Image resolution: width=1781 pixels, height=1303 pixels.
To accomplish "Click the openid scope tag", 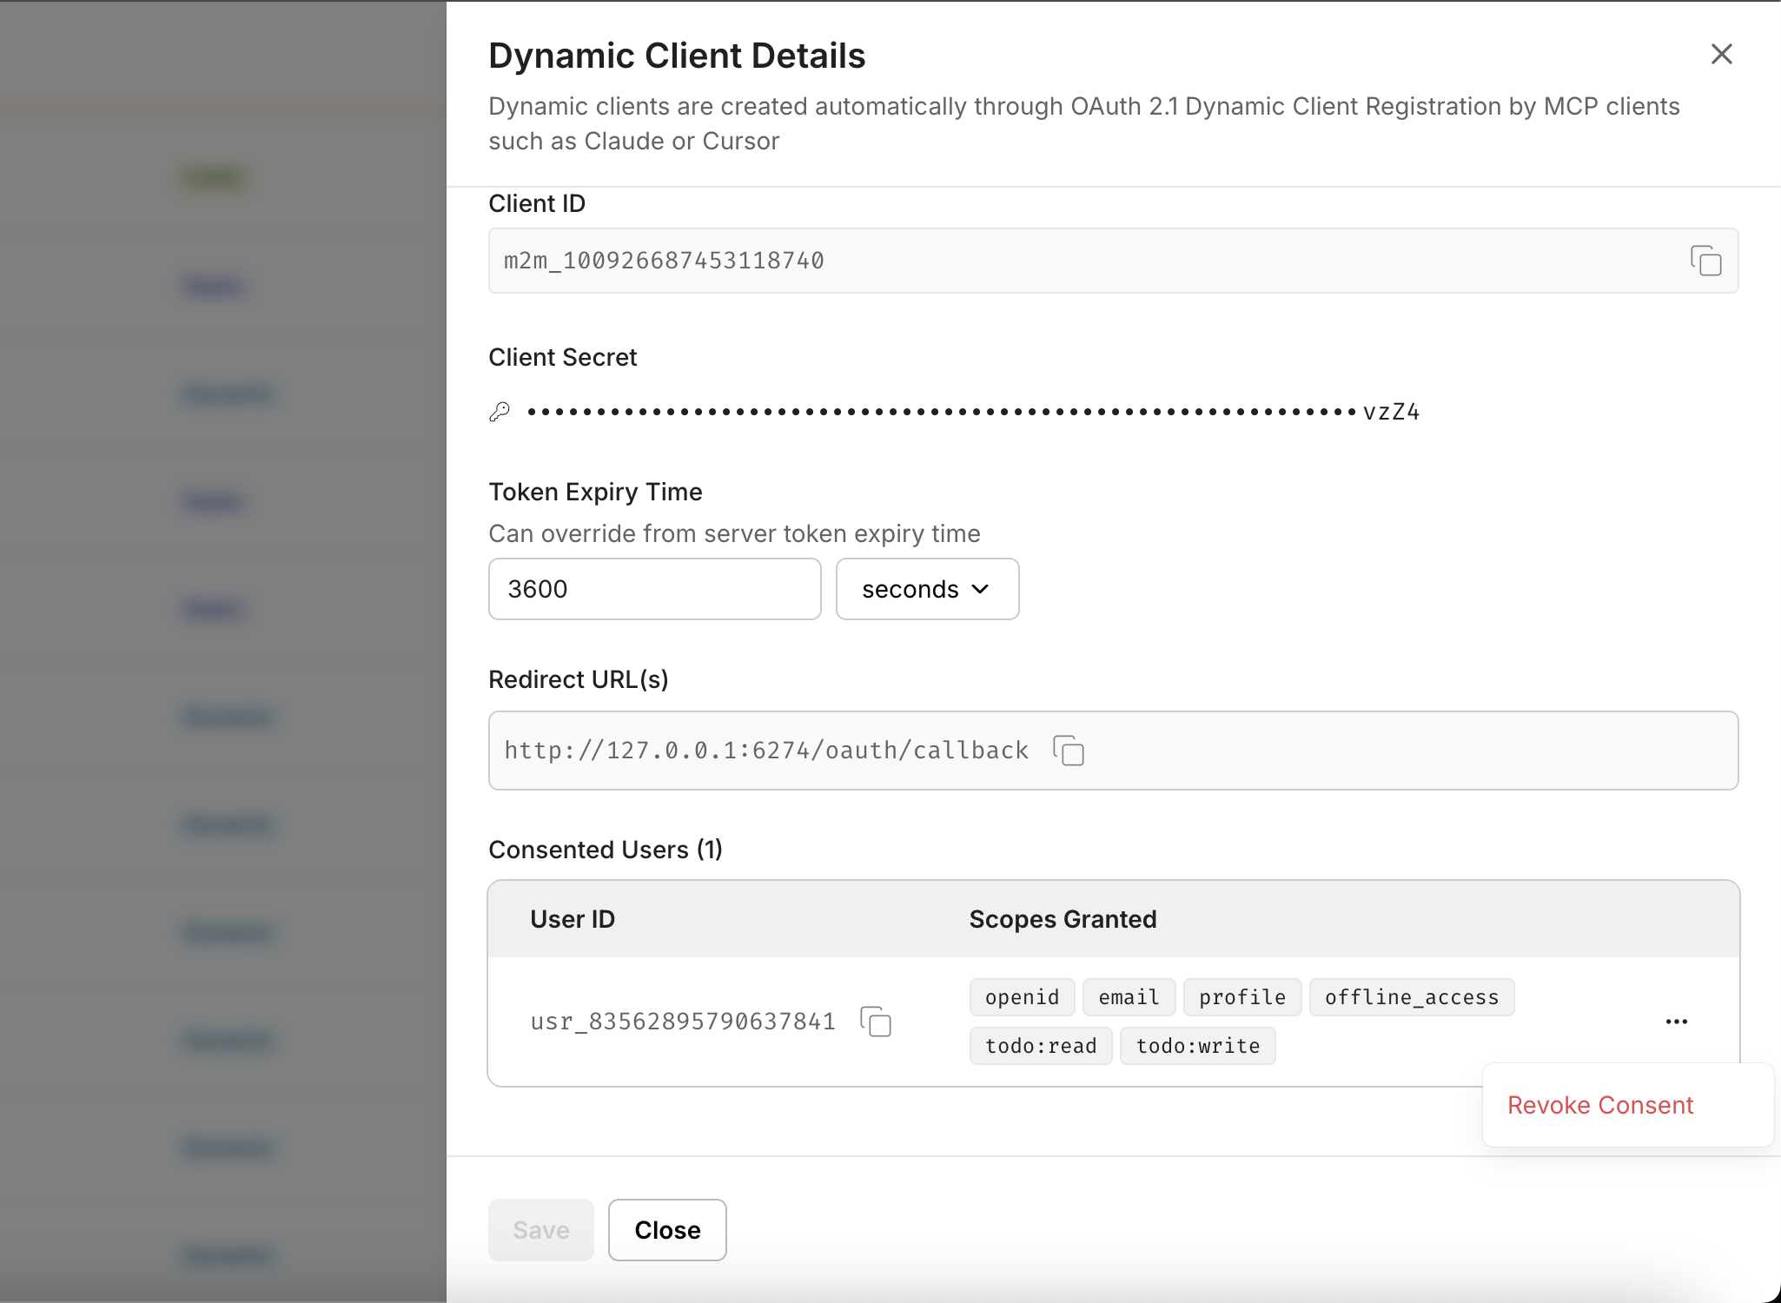I will point(1022,997).
